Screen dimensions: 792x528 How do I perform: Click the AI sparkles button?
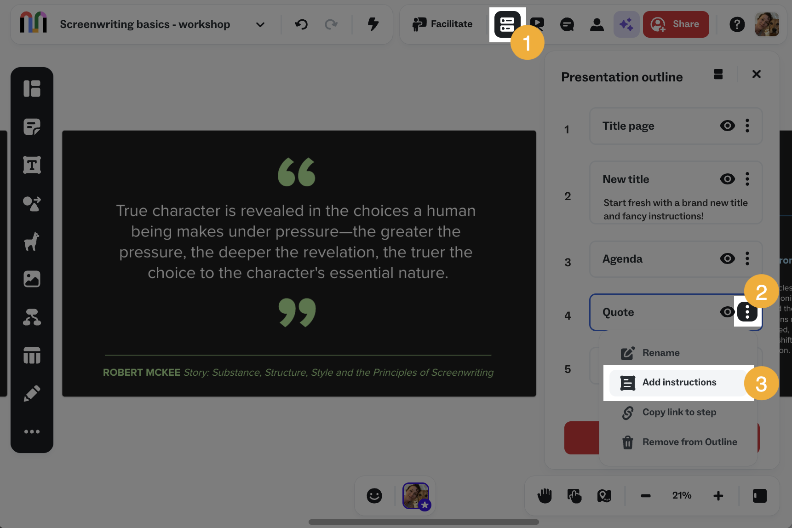coord(626,24)
